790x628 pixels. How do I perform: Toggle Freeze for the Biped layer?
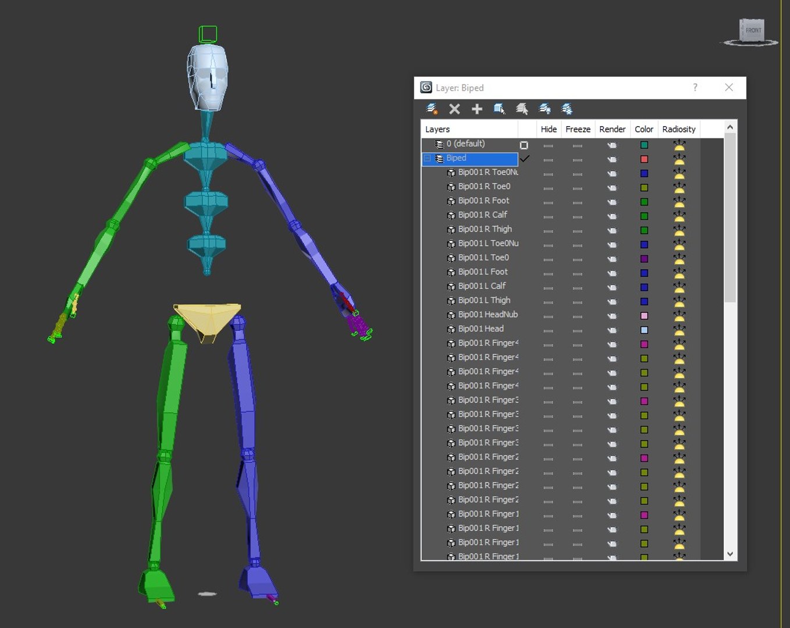pos(577,159)
